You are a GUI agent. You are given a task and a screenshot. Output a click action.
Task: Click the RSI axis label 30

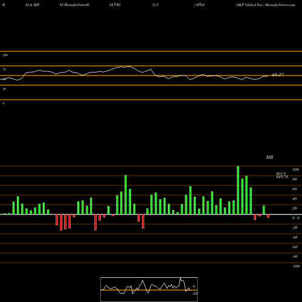click(x=4, y=89)
